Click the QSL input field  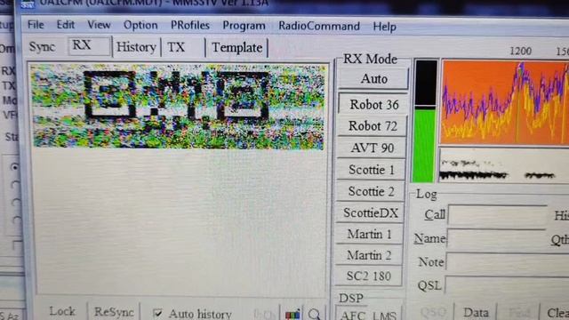coord(507,286)
